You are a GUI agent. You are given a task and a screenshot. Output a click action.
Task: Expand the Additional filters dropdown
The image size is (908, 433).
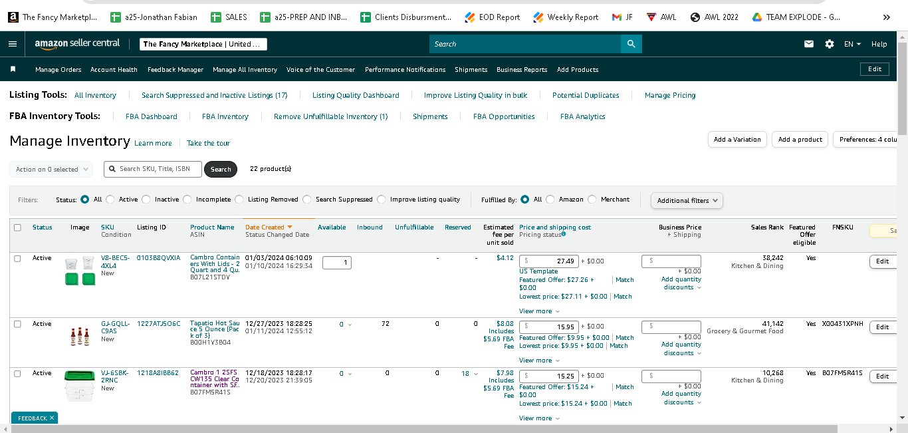click(687, 200)
